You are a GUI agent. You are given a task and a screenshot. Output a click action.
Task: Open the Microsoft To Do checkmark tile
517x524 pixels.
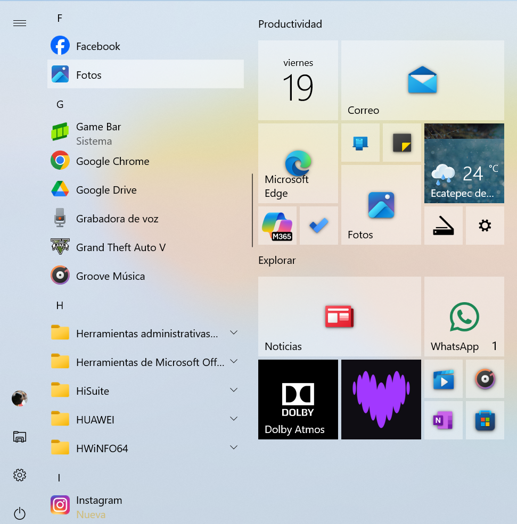coord(319,225)
